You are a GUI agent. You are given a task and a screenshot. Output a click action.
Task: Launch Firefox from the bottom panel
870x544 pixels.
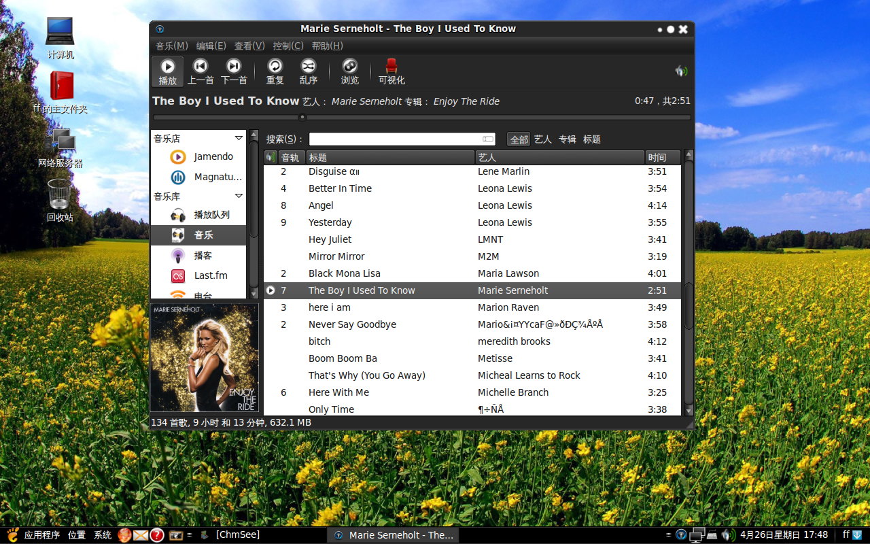click(124, 535)
